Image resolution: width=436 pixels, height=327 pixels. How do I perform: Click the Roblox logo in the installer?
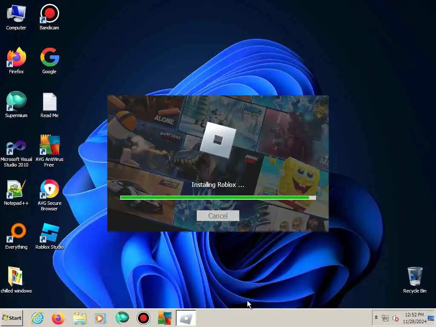click(x=218, y=140)
